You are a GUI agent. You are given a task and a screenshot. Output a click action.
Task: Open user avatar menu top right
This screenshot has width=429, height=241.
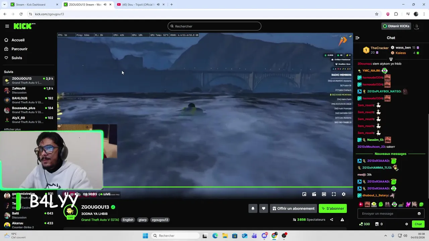[417, 26]
